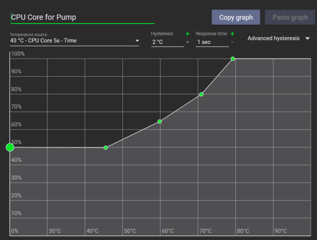
Task: Select the curve point near 70°C at 80%
Action: [201, 94]
